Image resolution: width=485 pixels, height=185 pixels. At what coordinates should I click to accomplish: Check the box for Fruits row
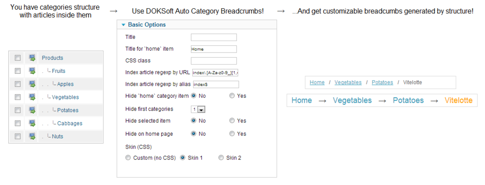click(x=18, y=71)
